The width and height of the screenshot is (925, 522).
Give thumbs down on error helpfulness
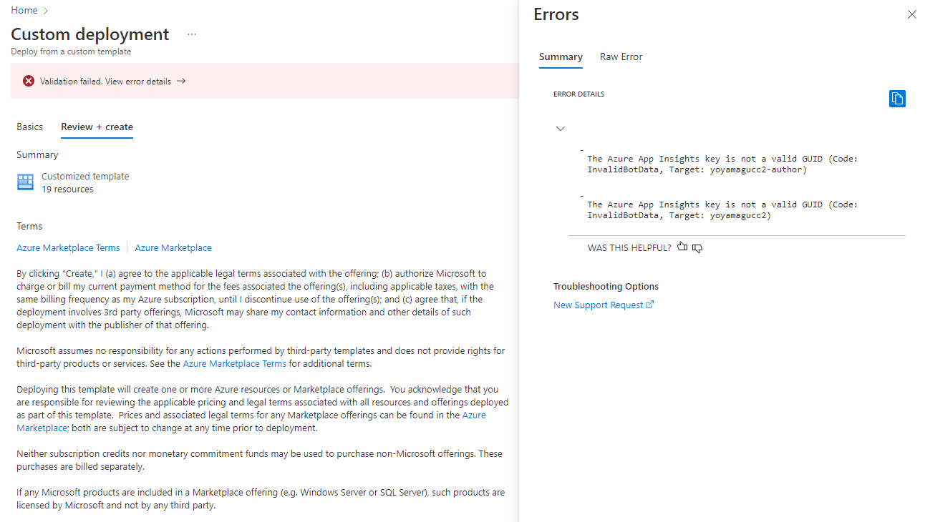coord(697,247)
